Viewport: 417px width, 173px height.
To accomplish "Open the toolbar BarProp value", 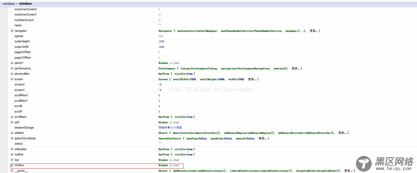I will [177, 155].
